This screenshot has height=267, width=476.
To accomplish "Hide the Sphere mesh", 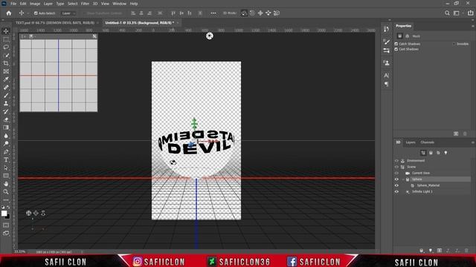I will (396, 179).
